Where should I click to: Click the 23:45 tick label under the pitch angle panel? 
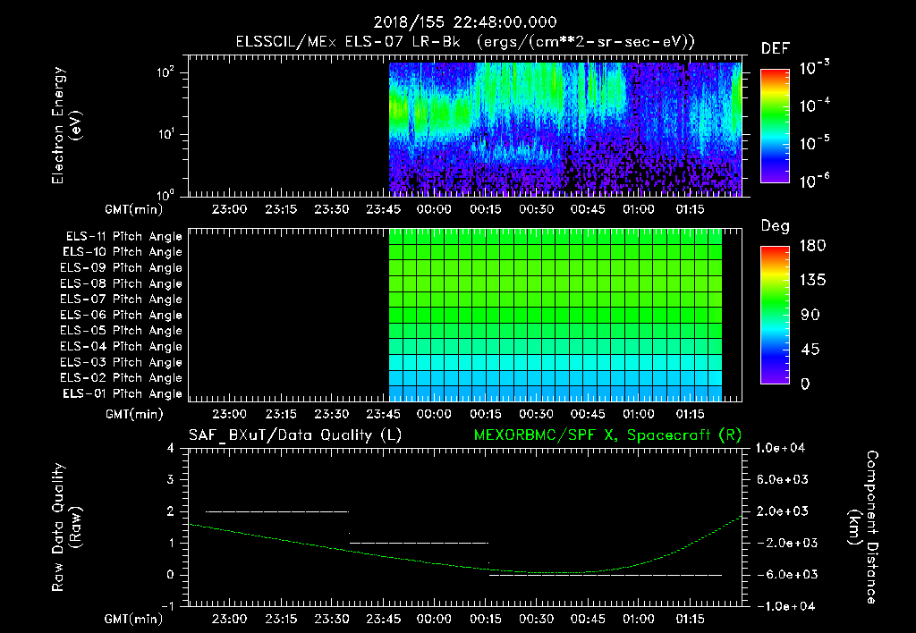pos(383,414)
